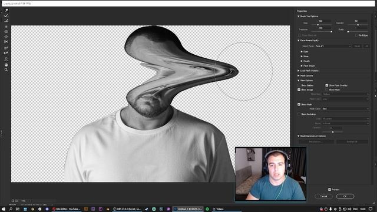Toggle the Preview checkbox

pos(330,190)
